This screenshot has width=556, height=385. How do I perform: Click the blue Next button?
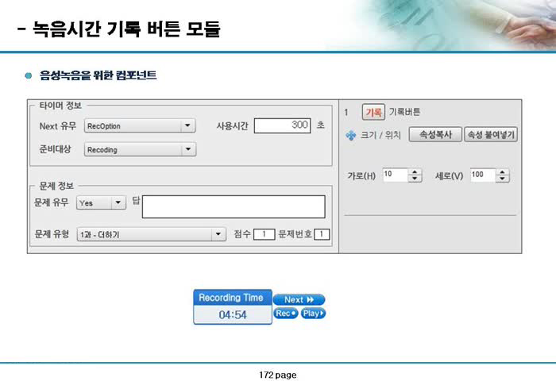click(x=299, y=299)
